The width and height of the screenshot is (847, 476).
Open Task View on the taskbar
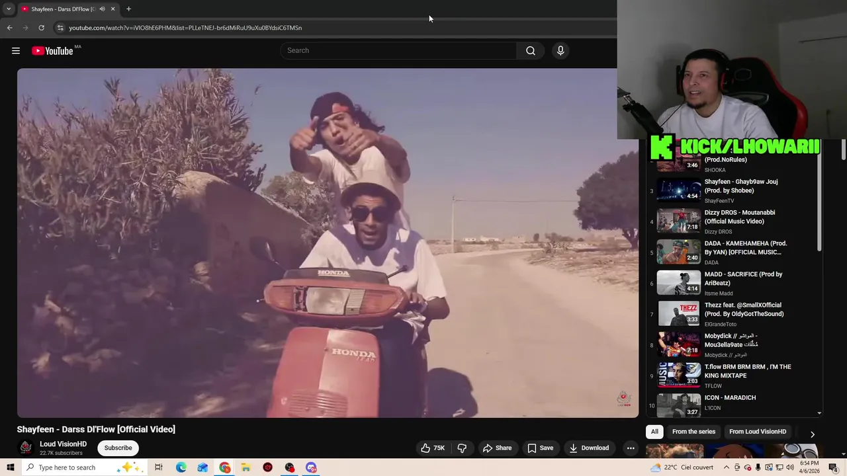(x=159, y=467)
